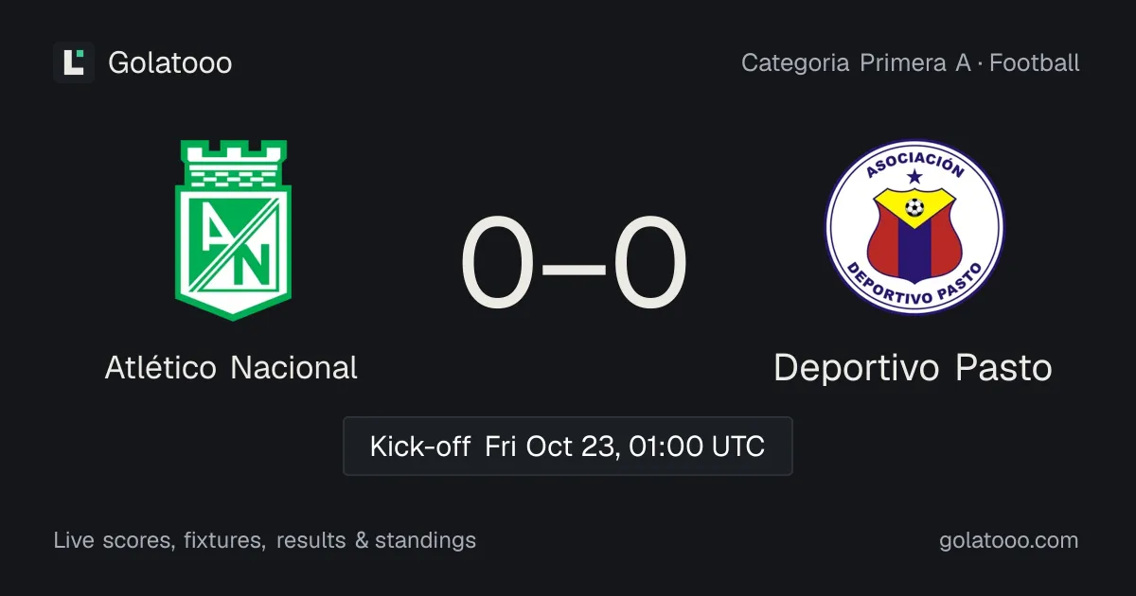Select the Deportivo Pasto circular badge
1136x596 pixels.
point(914,227)
